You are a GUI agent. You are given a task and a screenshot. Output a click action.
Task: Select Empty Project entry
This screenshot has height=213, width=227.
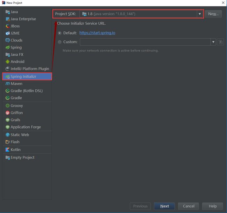pos(27,157)
